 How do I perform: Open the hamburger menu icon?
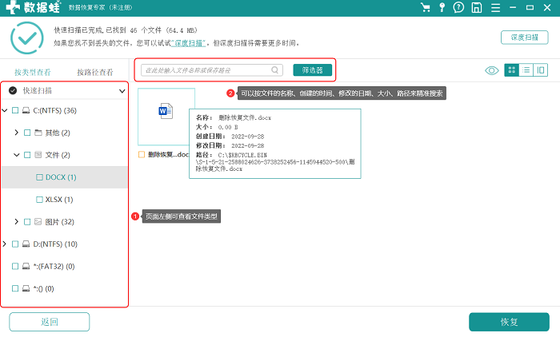[x=495, y=8]
